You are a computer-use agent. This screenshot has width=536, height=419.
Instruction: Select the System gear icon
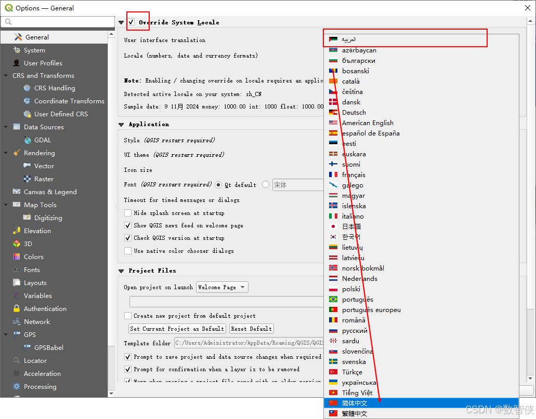17,50
